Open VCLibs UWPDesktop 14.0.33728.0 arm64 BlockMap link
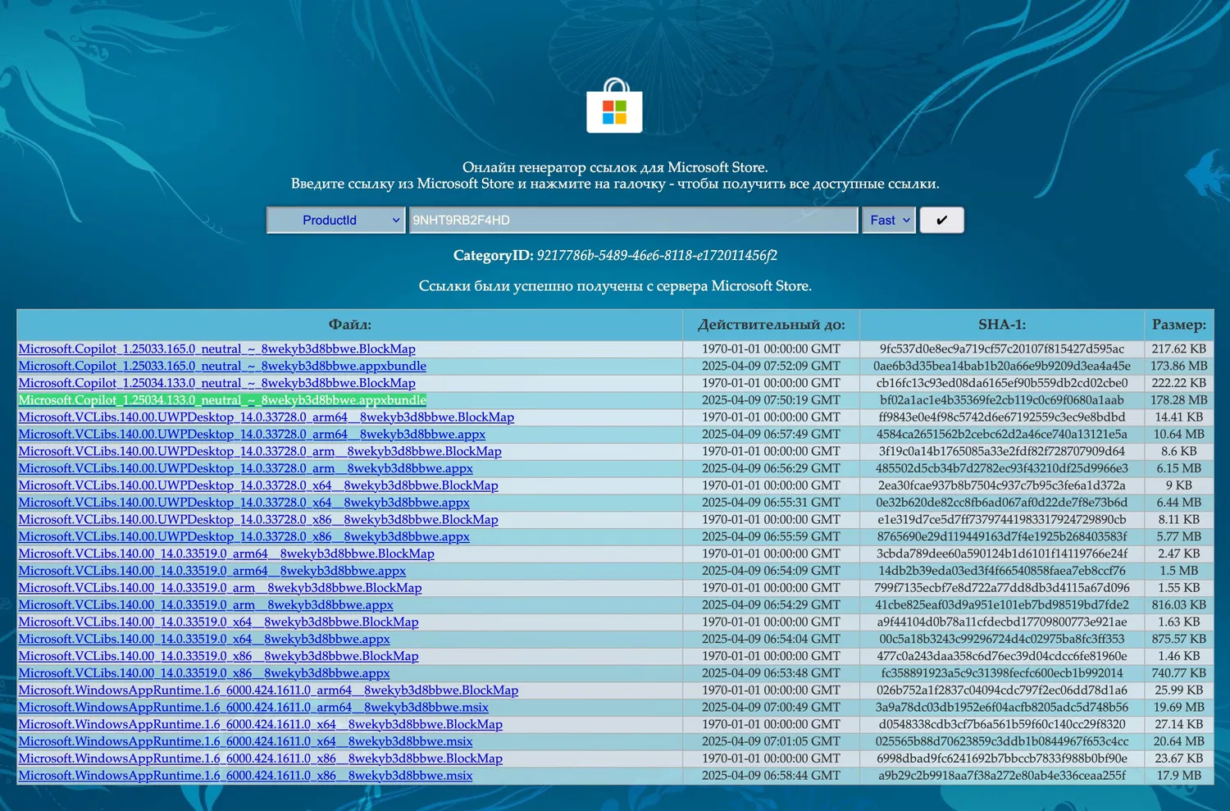Screen dimensions: 1230x811 point(266,417)
